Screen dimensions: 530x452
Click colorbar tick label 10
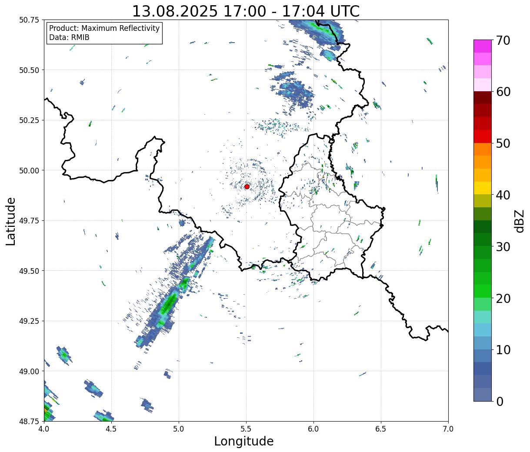503,349
